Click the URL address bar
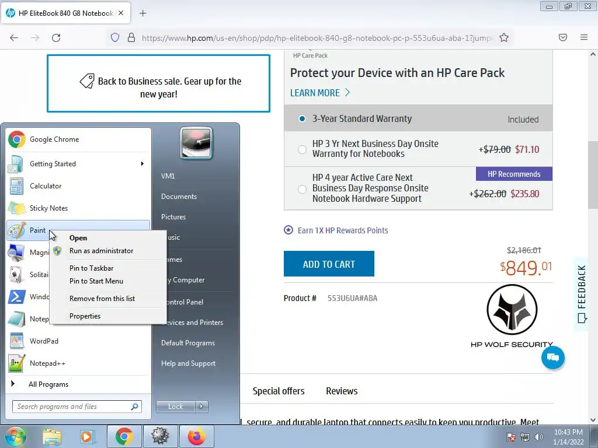The image size is (598, 448). [x=317, y=38]
